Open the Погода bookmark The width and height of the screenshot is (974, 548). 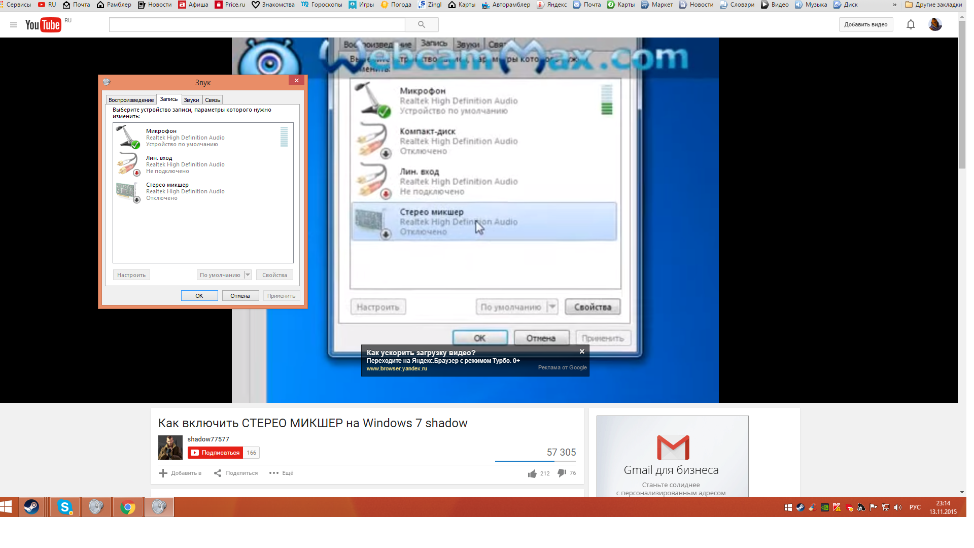coord(396,5)
